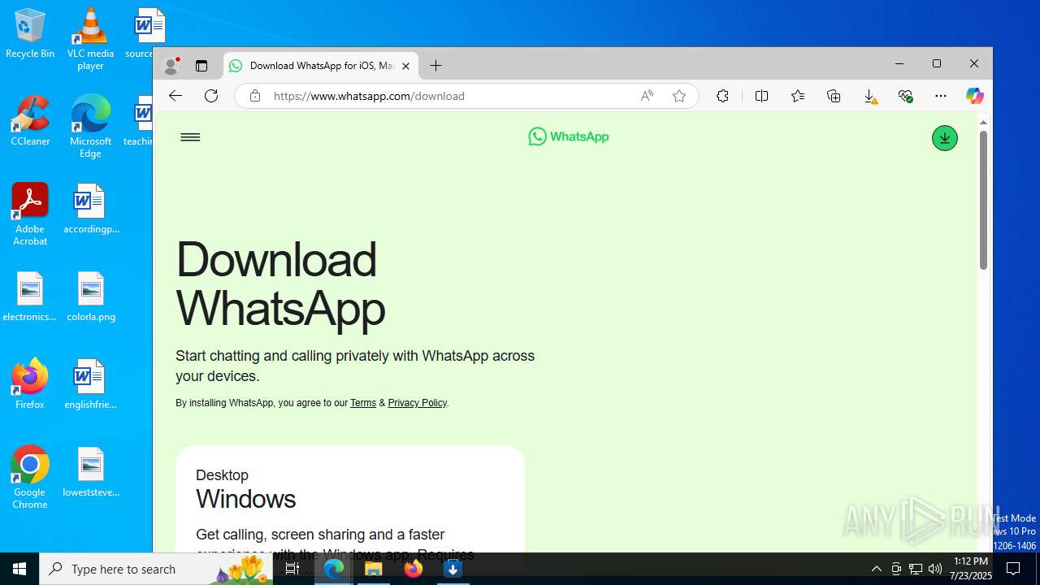The image size is (1040, 585).
Task: Open File Explorer from taskbar
Action: (374, 569)
